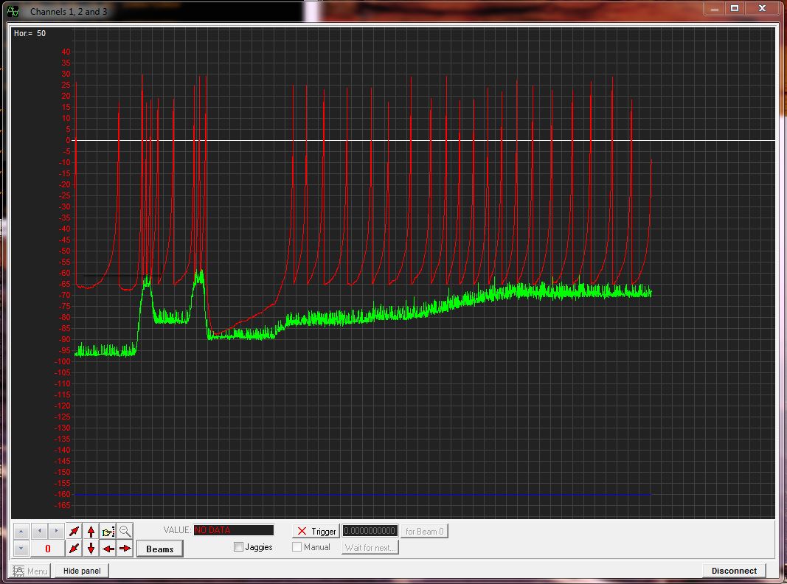Click the oscilloscope app icon in title bar

13,11
